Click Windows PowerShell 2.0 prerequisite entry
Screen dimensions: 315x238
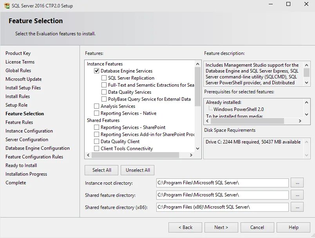pyautogui.click(x=239, y=109)
